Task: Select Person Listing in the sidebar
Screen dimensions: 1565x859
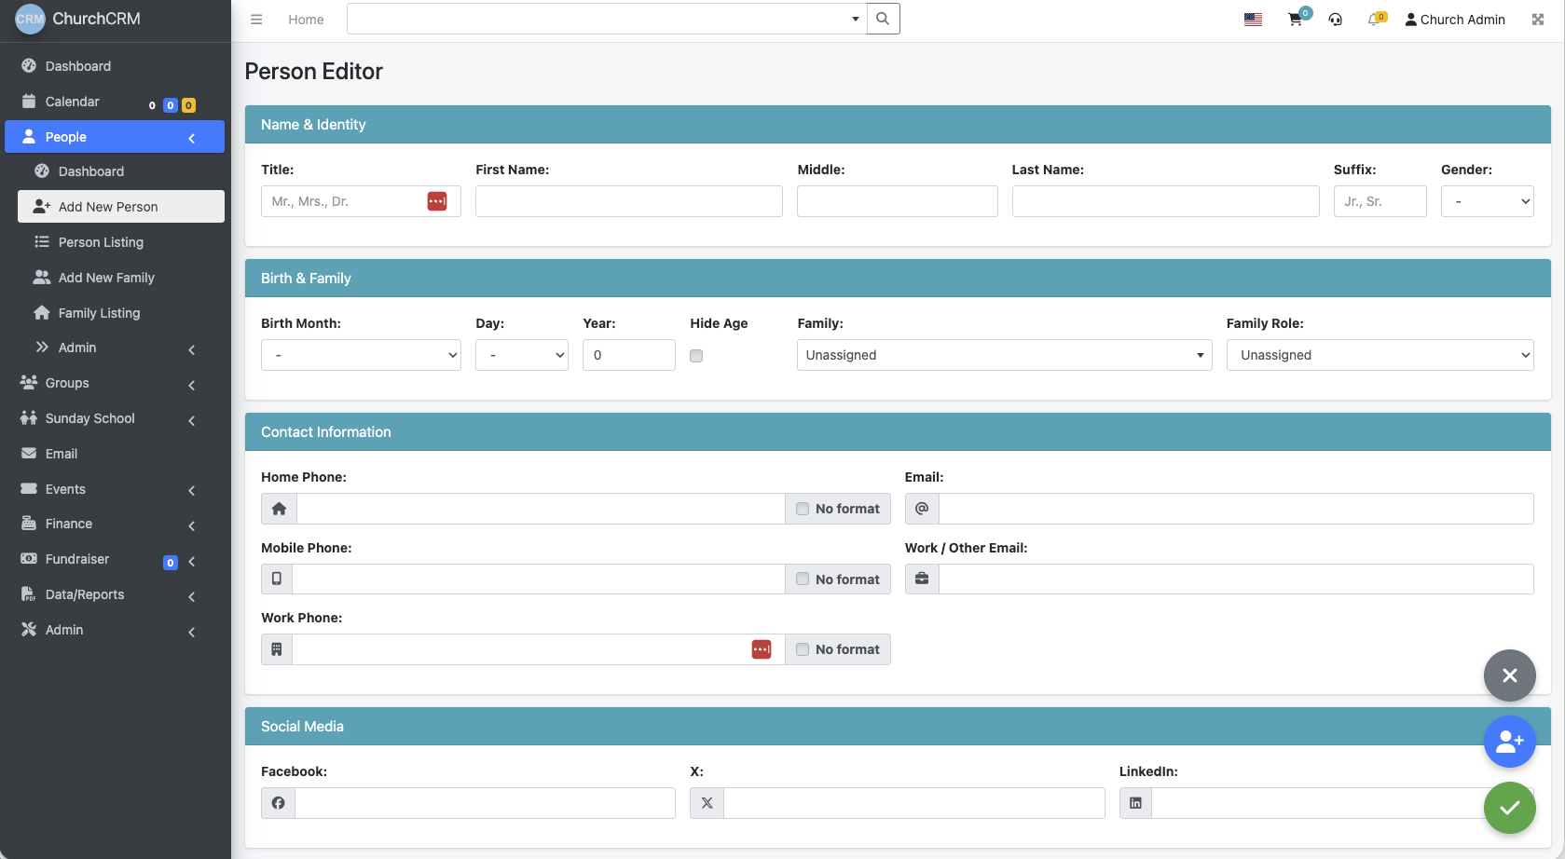Action: click(x=100, y=241)
